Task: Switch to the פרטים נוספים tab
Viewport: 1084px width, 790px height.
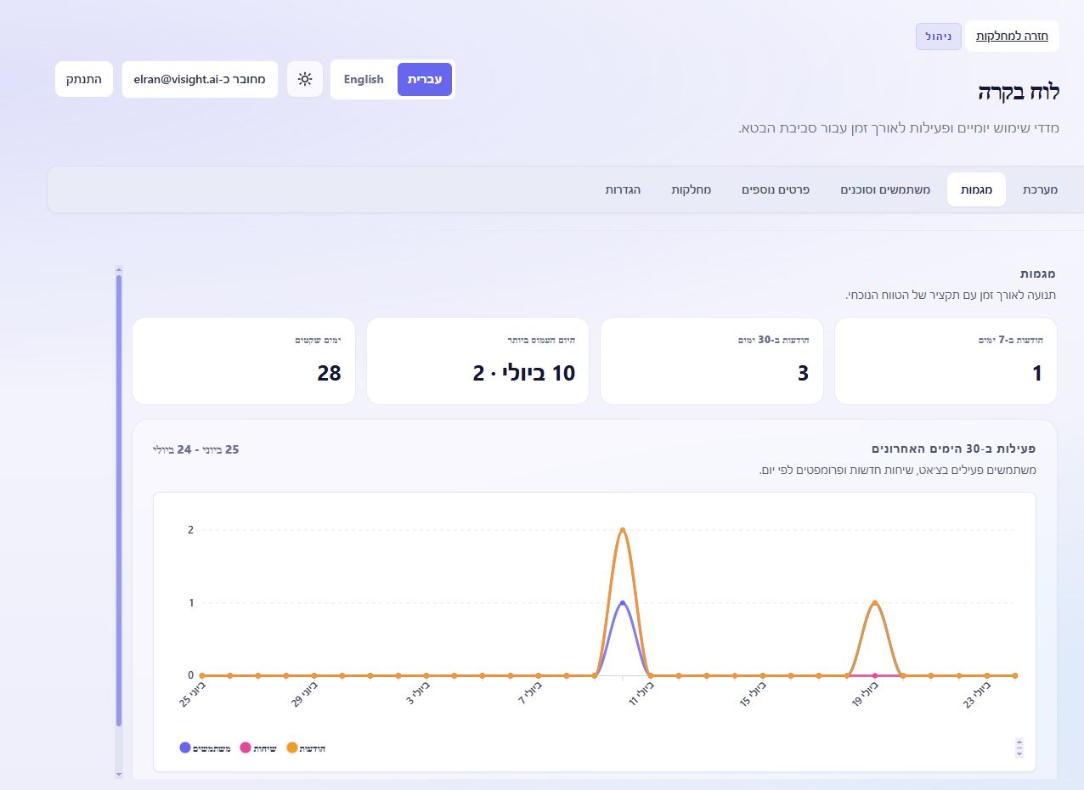Action: (776, 189)
